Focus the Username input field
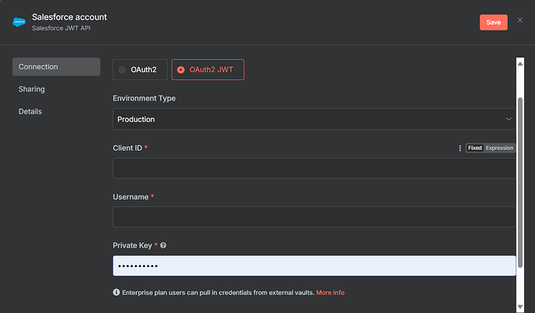This screenshot has height=313, width=535. pos(314,217)
